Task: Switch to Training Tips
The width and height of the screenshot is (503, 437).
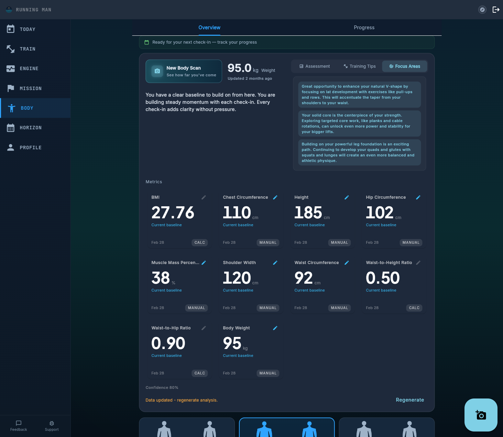Action: [359, 66]
